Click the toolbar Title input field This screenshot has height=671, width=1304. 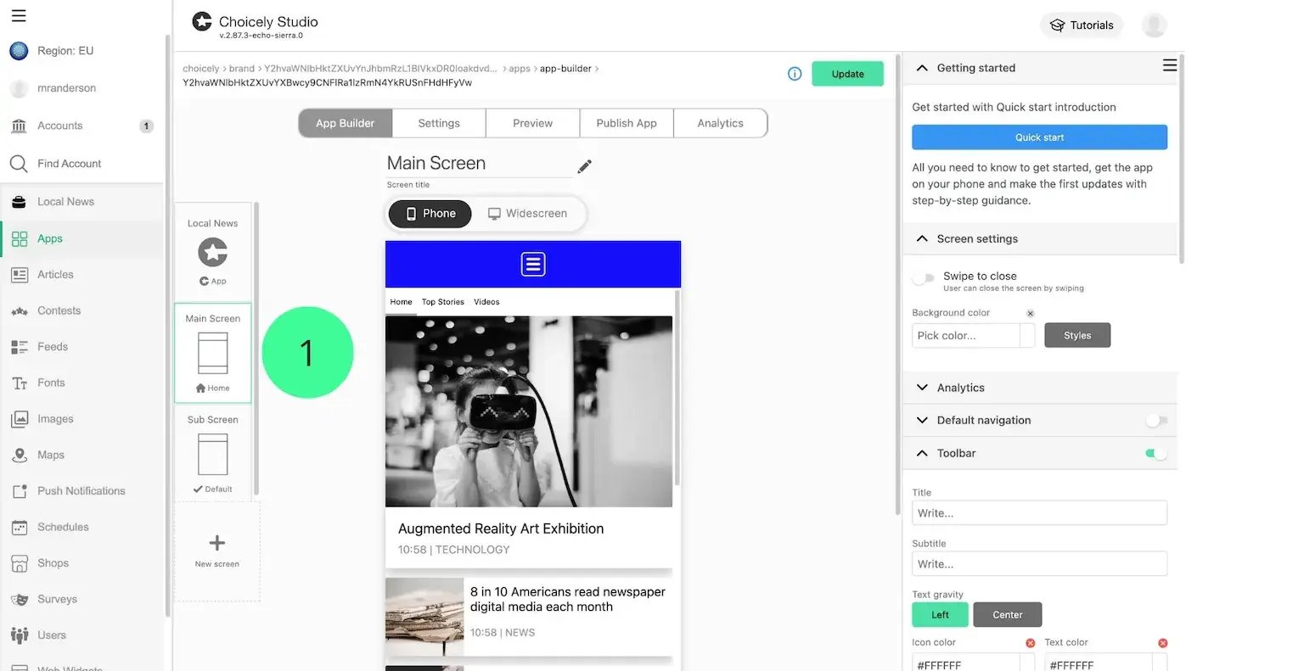[1039, 513]
